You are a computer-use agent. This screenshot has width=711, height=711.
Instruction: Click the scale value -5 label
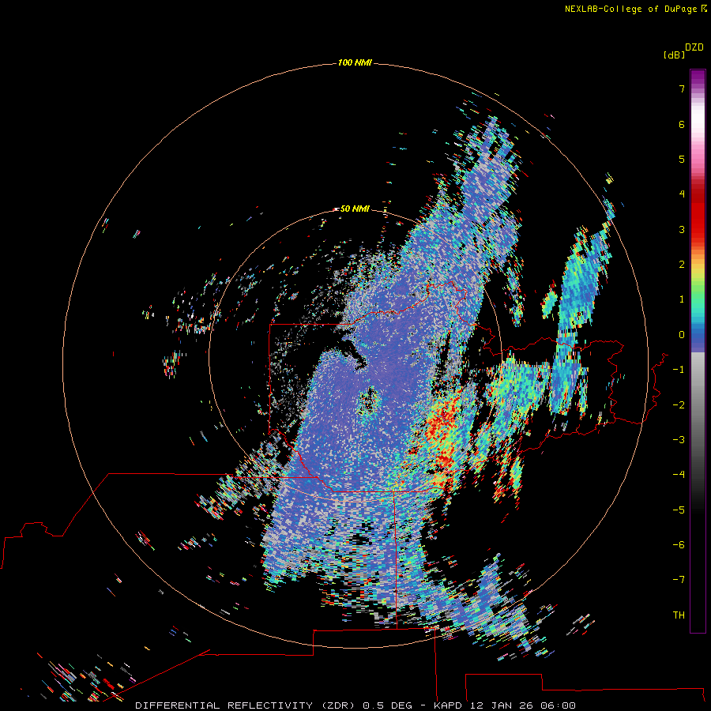pyautogui.click(x=679, y=510)
